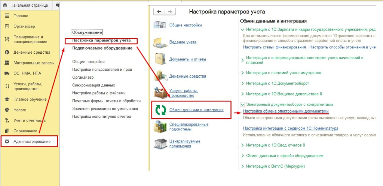Expand Интеграция с 1С:Вещевое довольствие 8
The image size is (383, 186).
click(242, 94)
